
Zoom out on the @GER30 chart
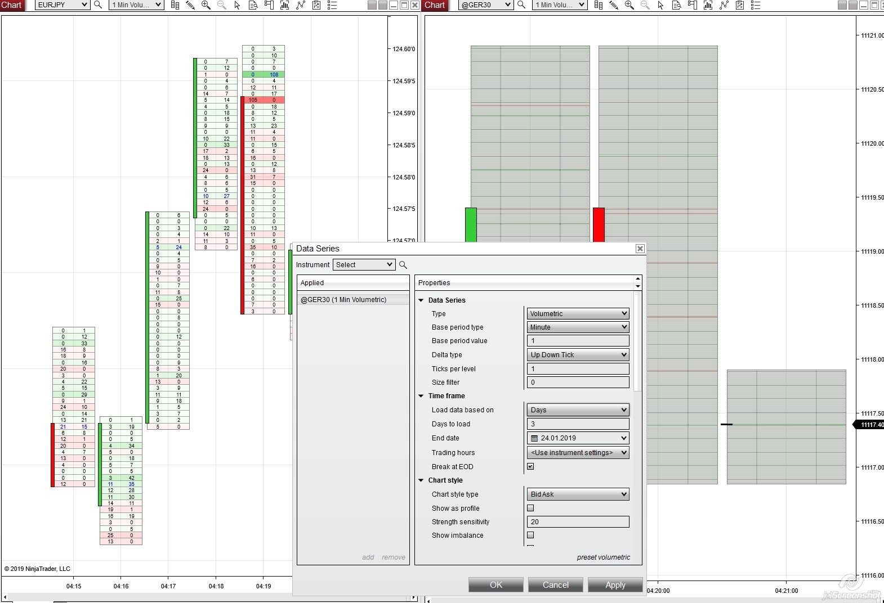tap(645, 5)
